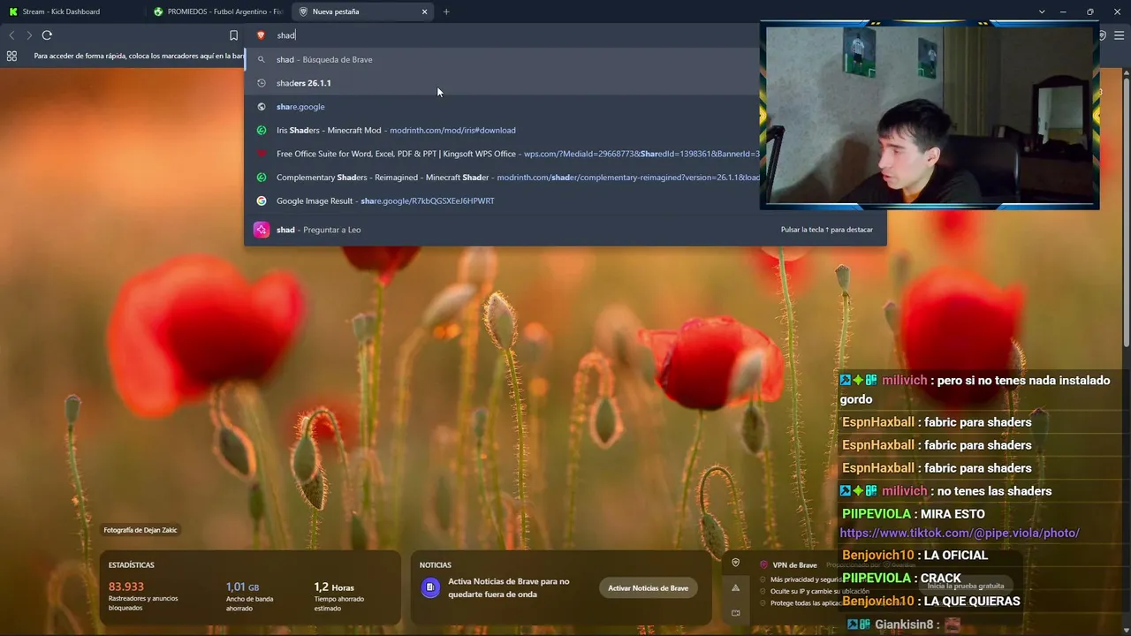The width and height of the screenshot is (1131, 636).
Task: Click the clock history icon for shaders 26.1.1
Action: (261, 83)
